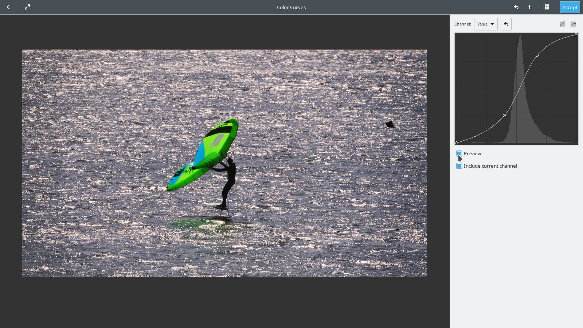583x328 pixels.
Task: Select the linear histogram scale icon
Action: (x=562, y=24)
